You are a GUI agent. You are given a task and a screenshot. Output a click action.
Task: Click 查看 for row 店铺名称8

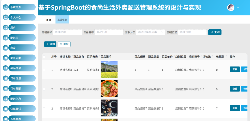click(235, 89)
